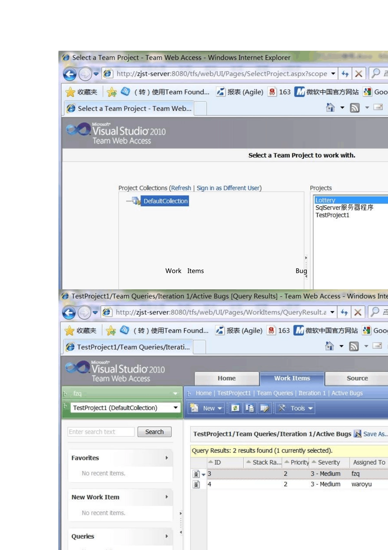The height and width of the screenshot is (550, 388).
Task: Click refresh icon in Query Results address bar
Action: 344,312
